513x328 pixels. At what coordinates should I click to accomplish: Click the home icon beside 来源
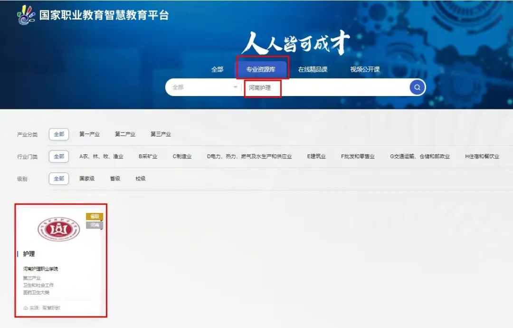26,308
